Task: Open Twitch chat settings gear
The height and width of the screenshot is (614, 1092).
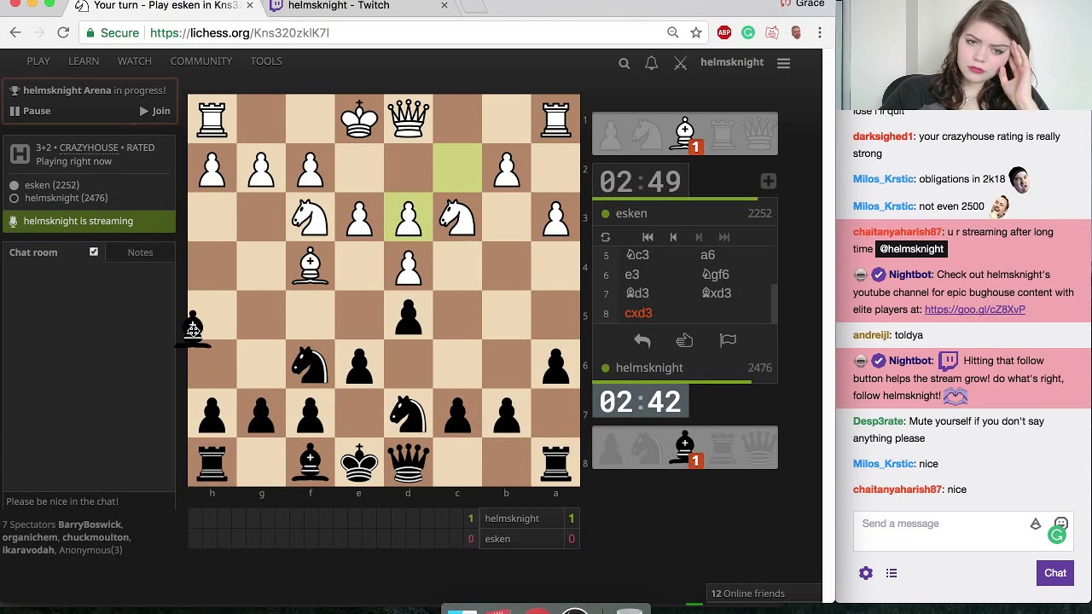Action: 866,573
